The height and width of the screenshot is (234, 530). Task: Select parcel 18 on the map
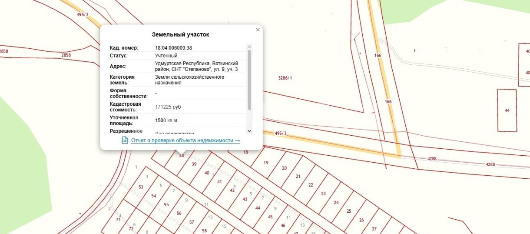pyautogui.click(x=246, y=152)
